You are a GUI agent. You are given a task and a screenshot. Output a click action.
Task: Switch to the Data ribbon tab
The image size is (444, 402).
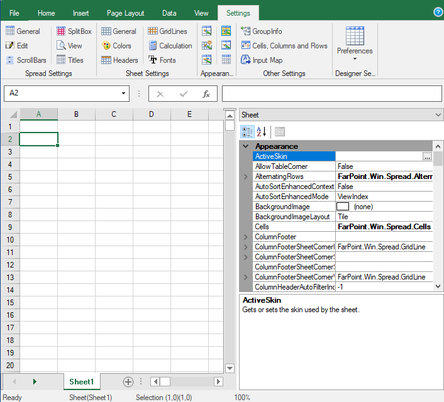[x=169, y=13]
